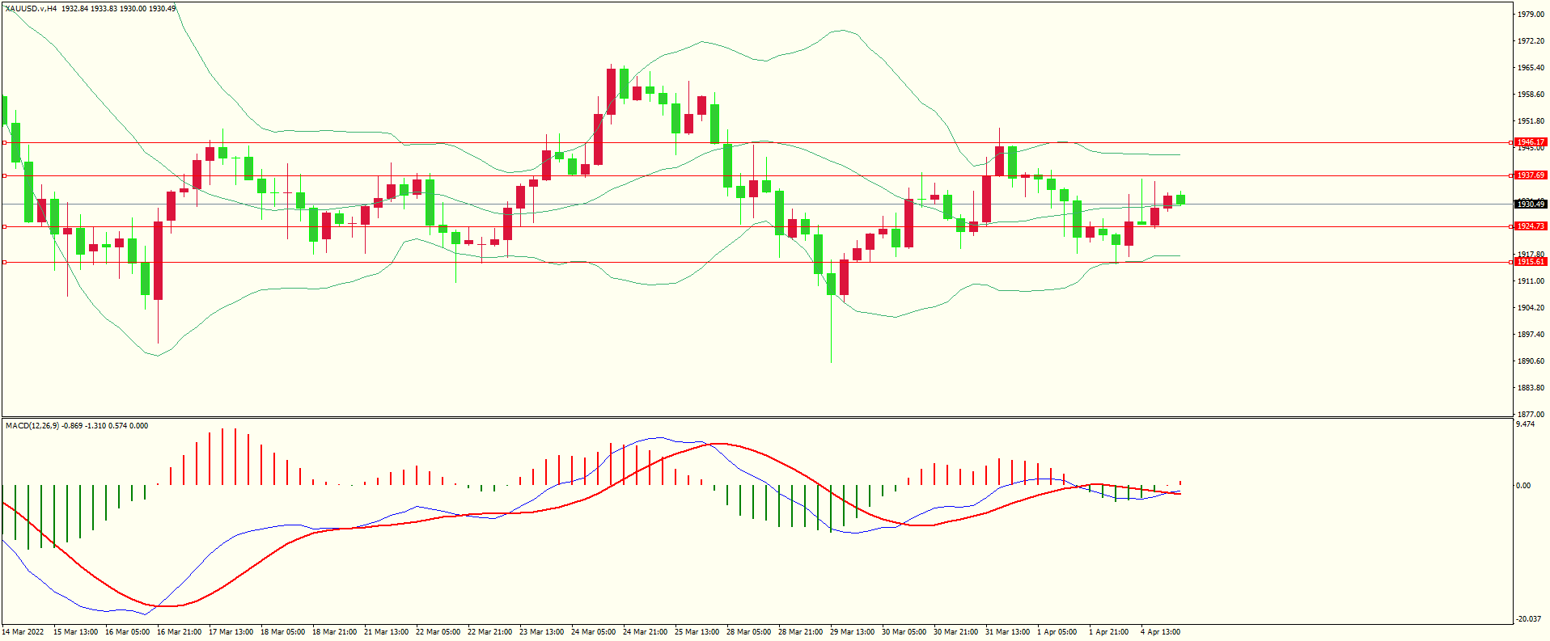The height and width of the screenshot is (641, 1550).
Task: Select the red 1924.73 horizontal line price tag
Action: pos(1531,226)
